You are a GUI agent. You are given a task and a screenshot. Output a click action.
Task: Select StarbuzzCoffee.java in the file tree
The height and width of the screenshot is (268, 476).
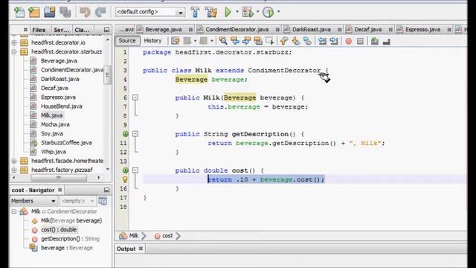66,143
